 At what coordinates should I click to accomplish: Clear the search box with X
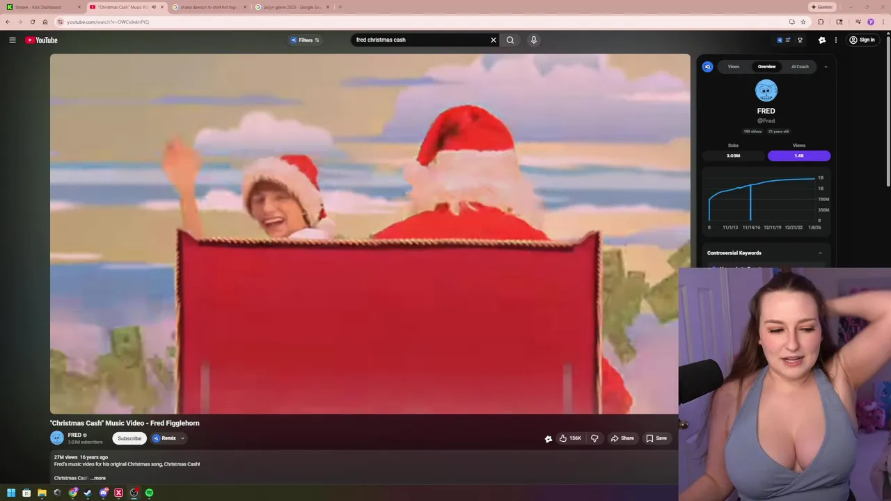[494, 40]
